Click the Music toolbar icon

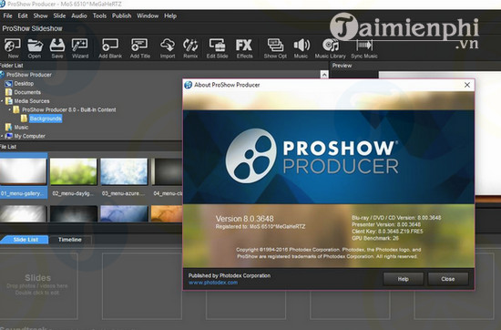(301, 48)
